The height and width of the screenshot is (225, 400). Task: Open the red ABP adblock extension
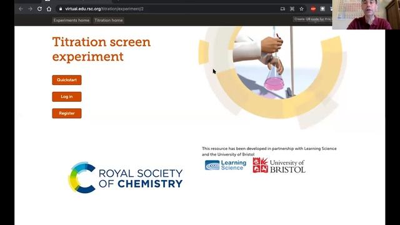tap(313, 9)
